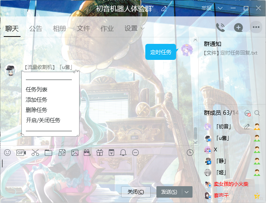Image resolution: width=266 pixels, height=203 pixels.
Task: Open message history clock icon
Action: pyautogui.click(x=190, y=153)
